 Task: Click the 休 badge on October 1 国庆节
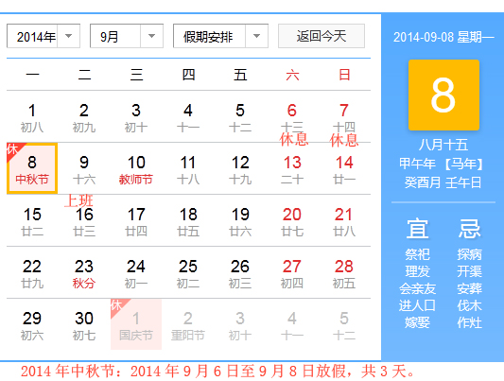(117, 305)
